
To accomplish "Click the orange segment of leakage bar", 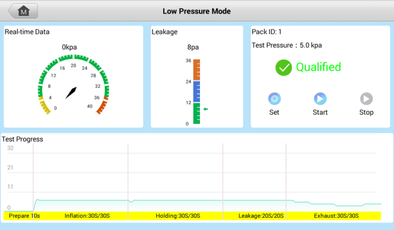I will [x=196, y=69].
